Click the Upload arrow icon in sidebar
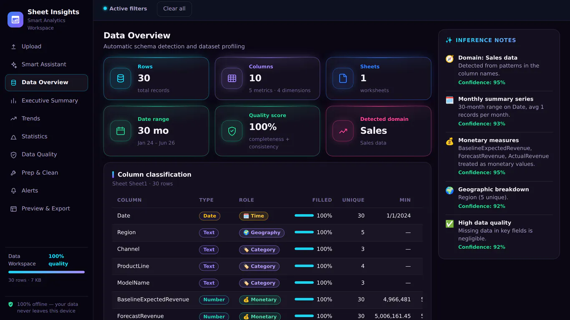Screen dimensions: 570x320 13,47
